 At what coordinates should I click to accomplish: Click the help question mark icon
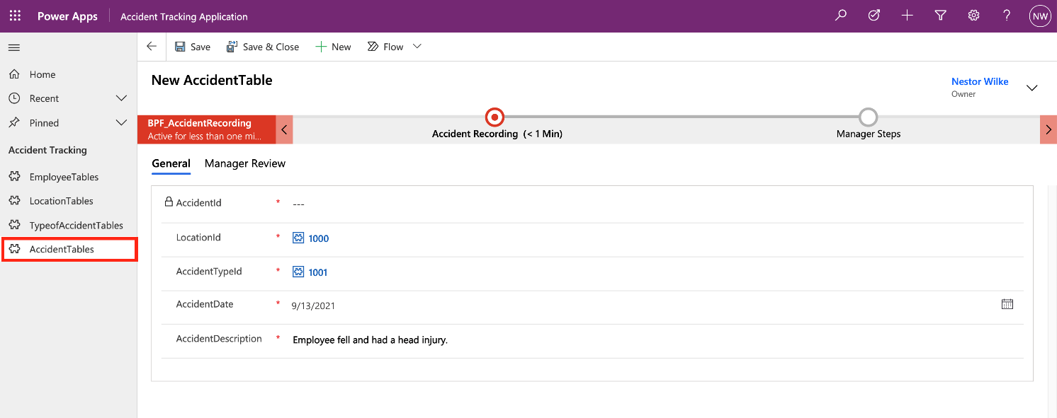click(1007, 16)
